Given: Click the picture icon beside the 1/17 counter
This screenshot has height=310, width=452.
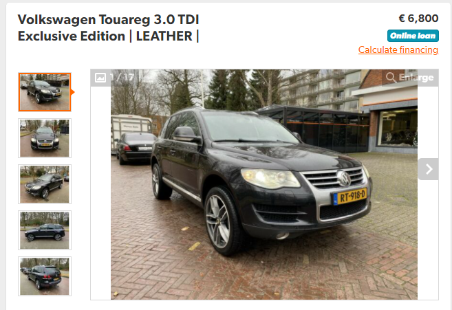Looking at the screenshot, I should 100,78.
